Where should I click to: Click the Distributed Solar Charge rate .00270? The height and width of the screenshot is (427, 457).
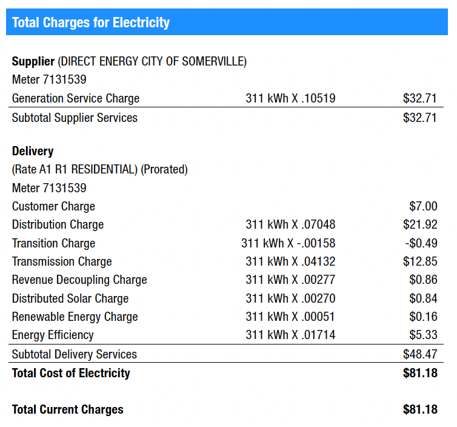pyautogui.click(x=290, y=298)
